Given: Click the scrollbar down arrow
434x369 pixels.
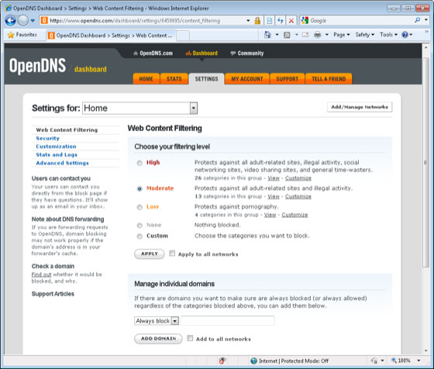Looking at the screenshot, I should tap(426, 350).
